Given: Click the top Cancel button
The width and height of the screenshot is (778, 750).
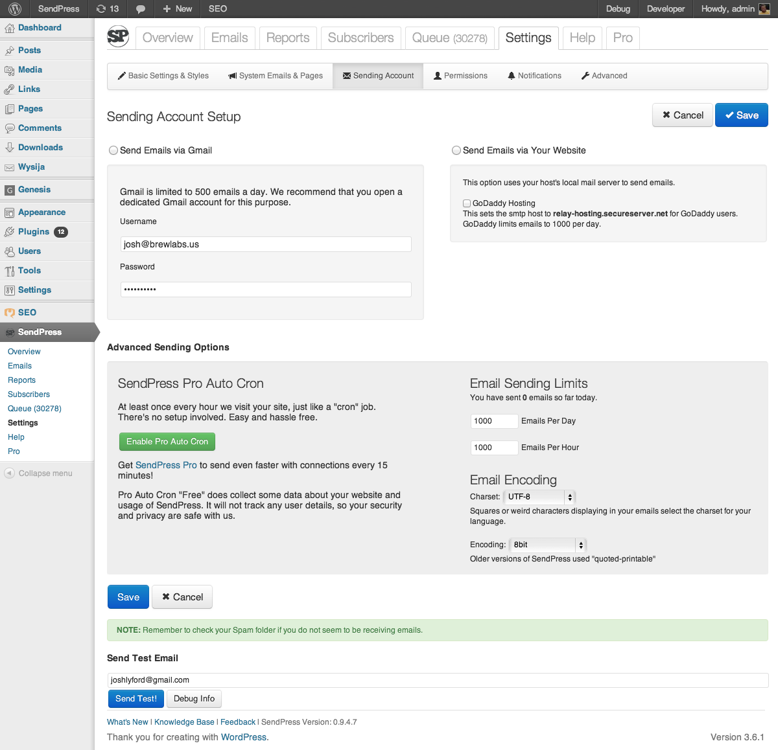Looking at the screenshot, I should pos(683,115).
